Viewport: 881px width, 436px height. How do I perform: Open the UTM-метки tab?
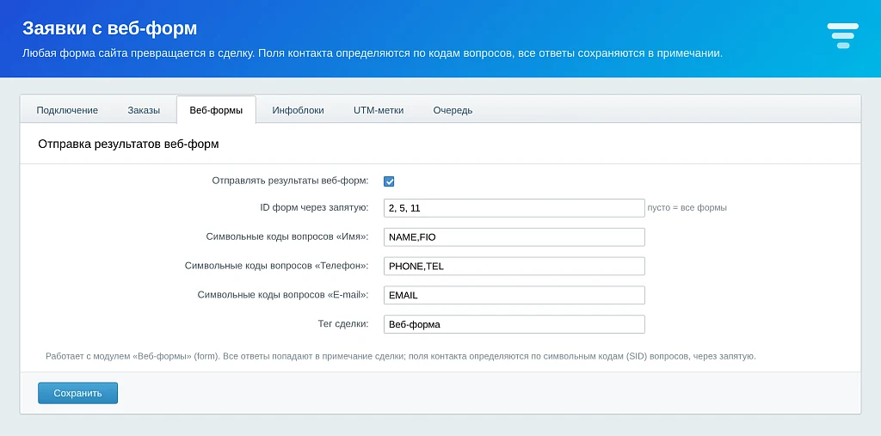click(379, 110)
